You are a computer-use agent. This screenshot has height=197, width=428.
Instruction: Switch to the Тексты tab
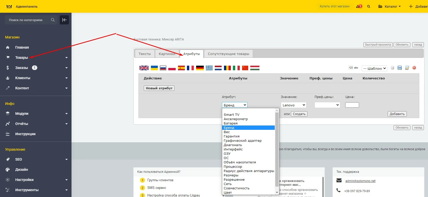point(145,54)
